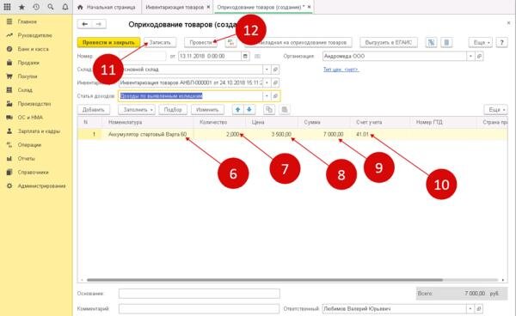516x316 pixels.
Task: Click the horizontal table scrollbar
Action: click(x=265, y=280)
